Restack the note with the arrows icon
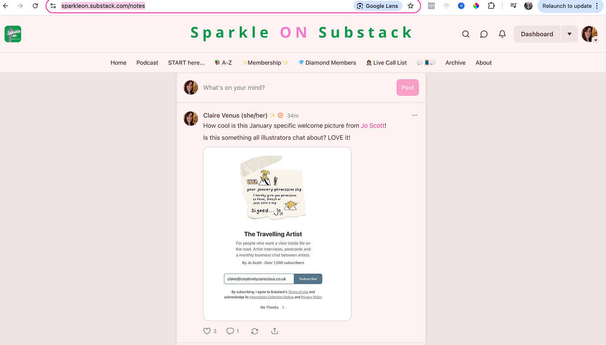This screenshot has width=606, height=345. [x=255, y=331]
